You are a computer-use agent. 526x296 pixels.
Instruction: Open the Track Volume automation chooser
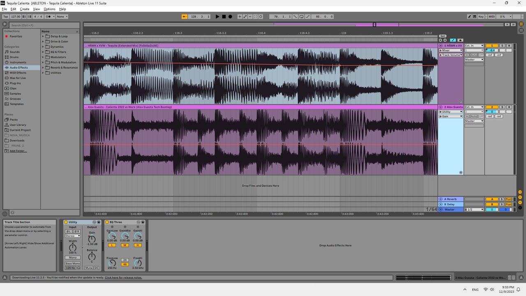451,55
